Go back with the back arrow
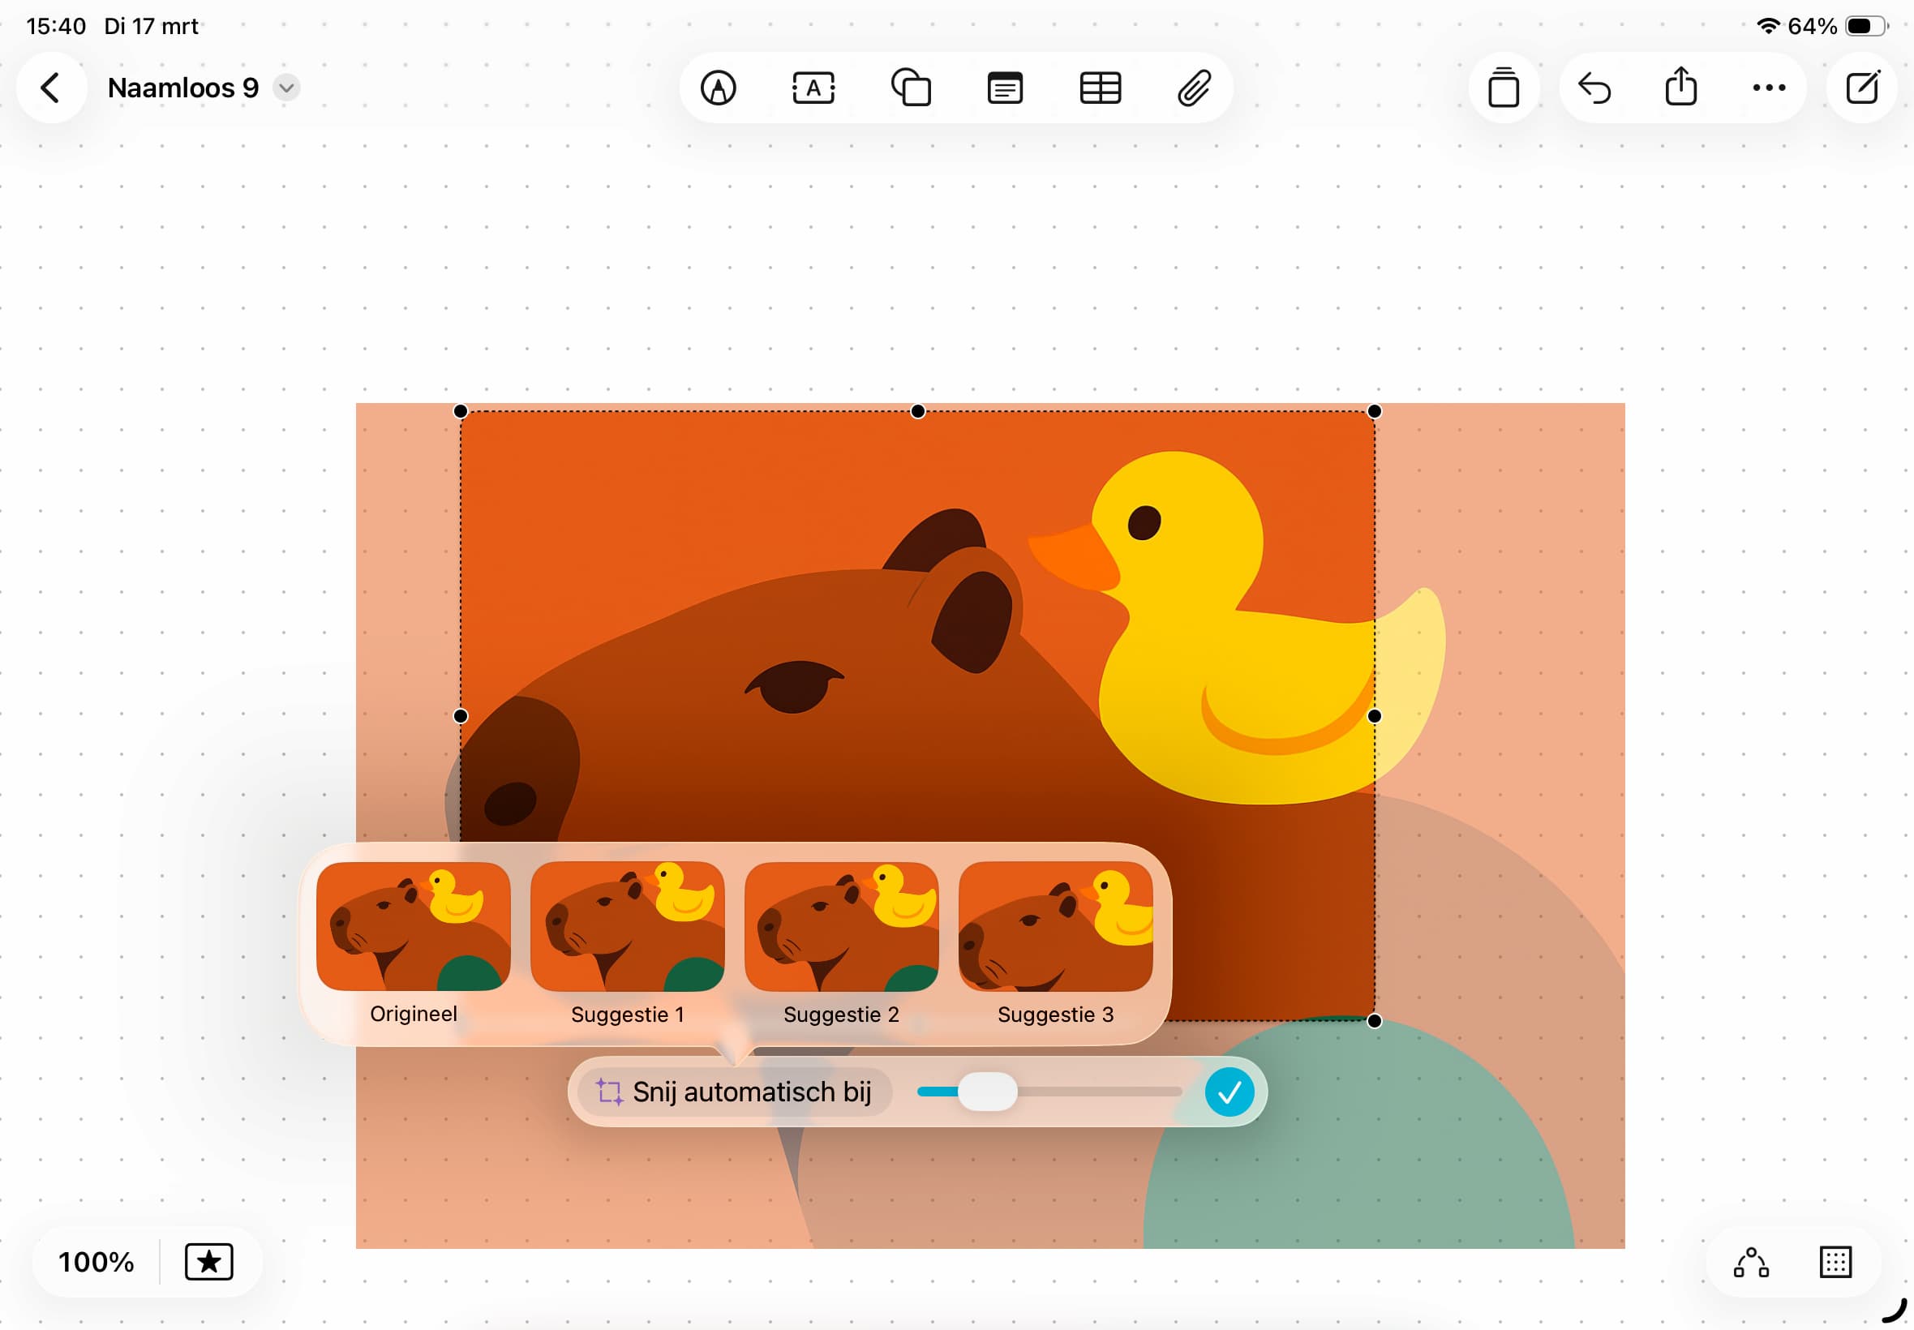Viewport: 1914px width, 1330px height. point(51,88)
